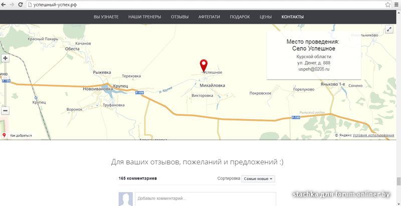The image size is (401, 206).
Task: Select the ПОДАРОК menu item
Action: [240, 17]
